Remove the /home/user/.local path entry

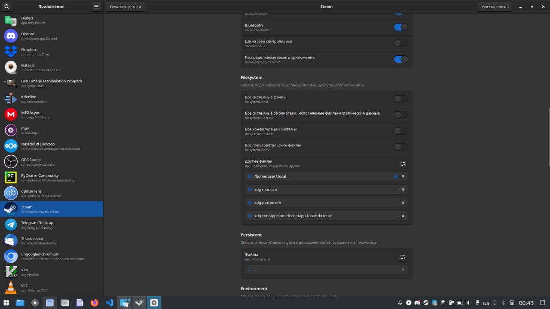point(403,176)
